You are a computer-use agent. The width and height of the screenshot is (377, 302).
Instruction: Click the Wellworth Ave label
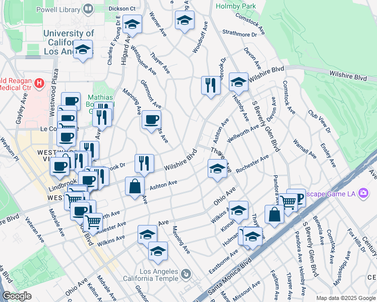point(243,133)
